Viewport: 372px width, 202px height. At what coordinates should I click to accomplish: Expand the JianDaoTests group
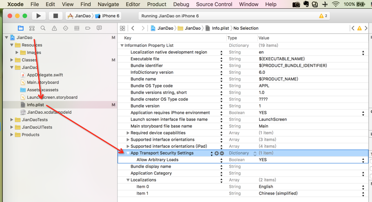click(x=12, y=120)
